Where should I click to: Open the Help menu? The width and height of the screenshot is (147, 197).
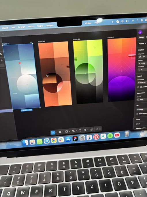[96, 23]
